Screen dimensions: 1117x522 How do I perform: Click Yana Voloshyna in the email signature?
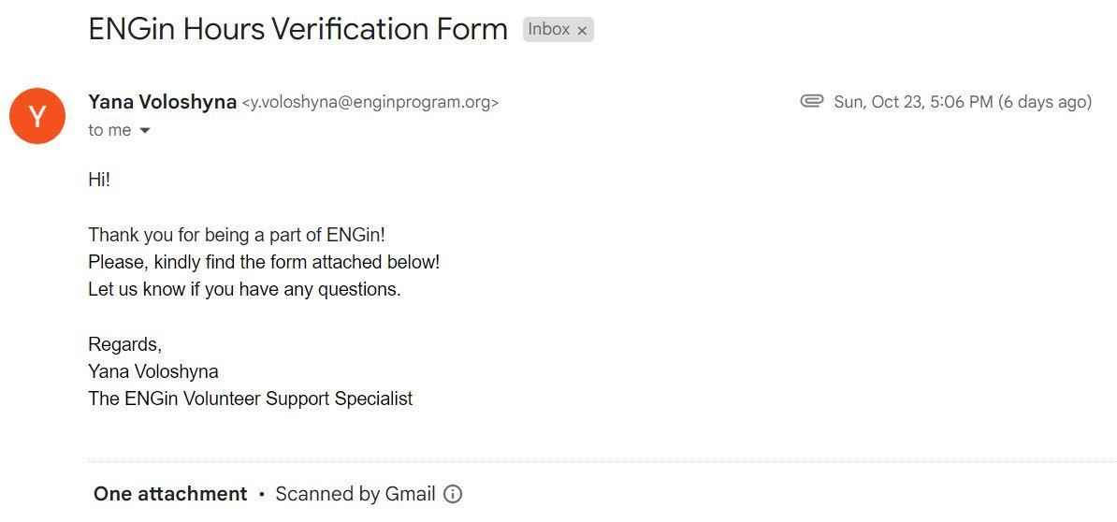(x=153, y=371)
